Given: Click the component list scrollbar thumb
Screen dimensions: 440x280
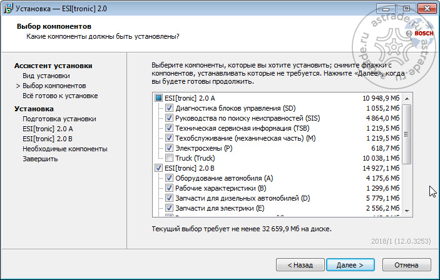Looking at the screenshot, I should point(407,134).
